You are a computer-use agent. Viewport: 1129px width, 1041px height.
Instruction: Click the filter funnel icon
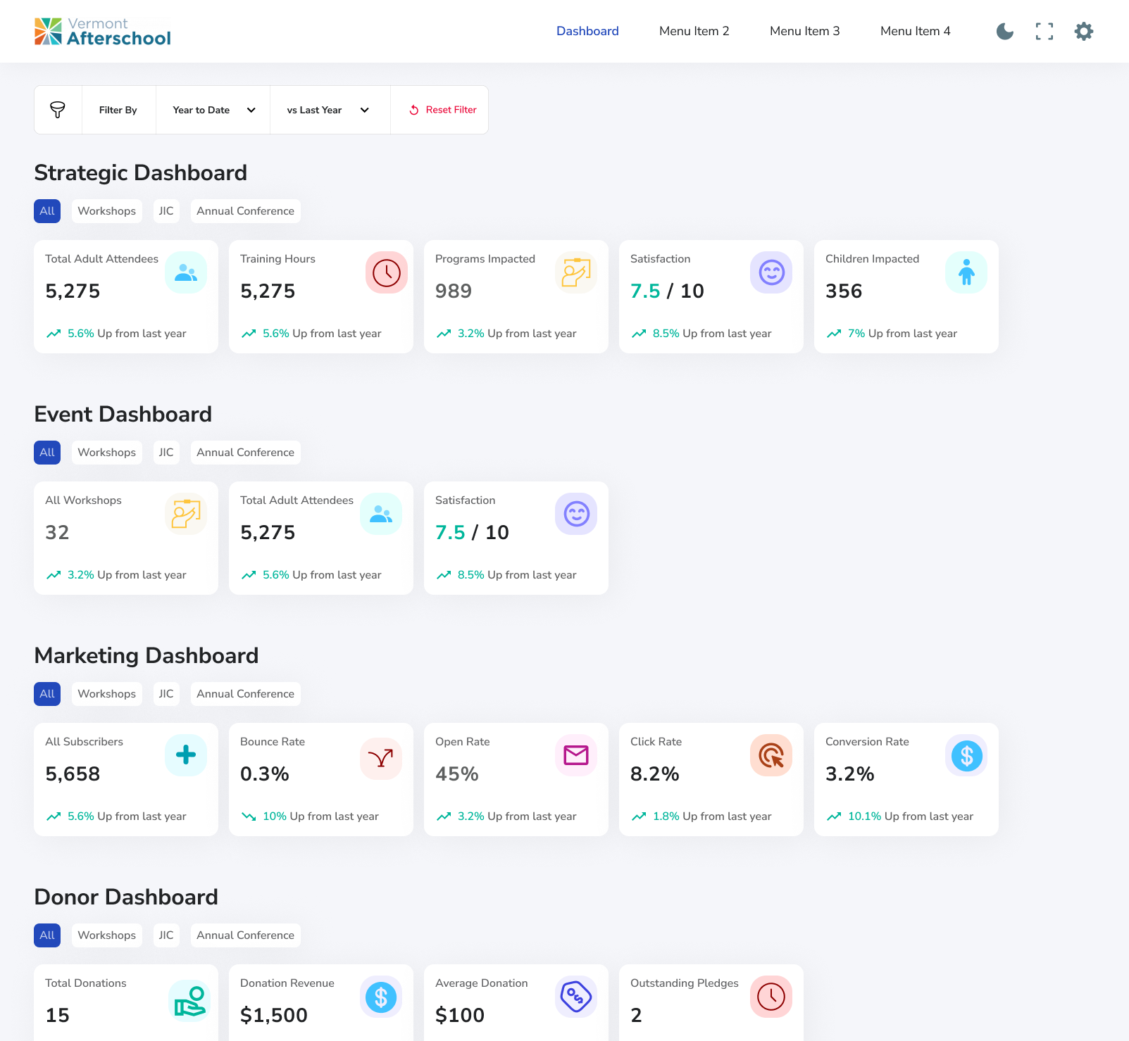pos(58,110)
